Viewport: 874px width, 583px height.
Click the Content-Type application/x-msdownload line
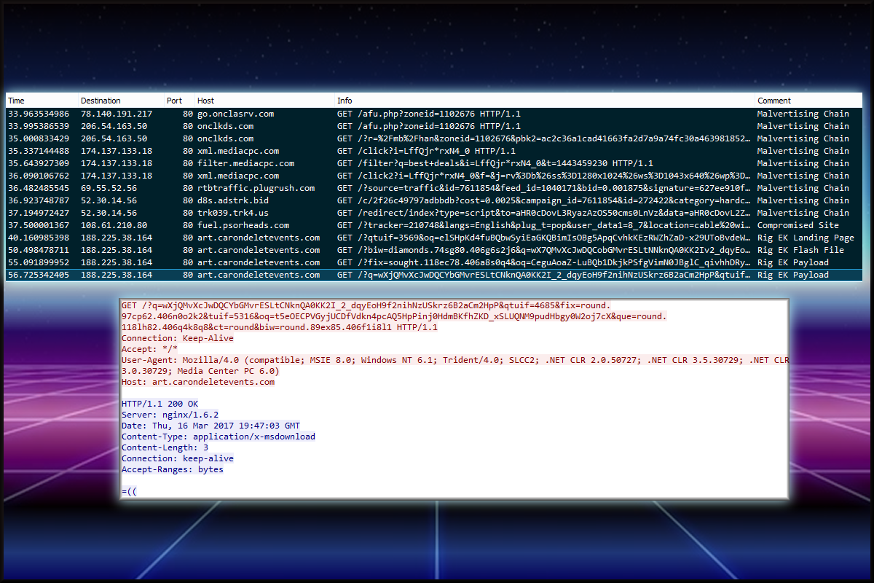click(x=218, y=437)
